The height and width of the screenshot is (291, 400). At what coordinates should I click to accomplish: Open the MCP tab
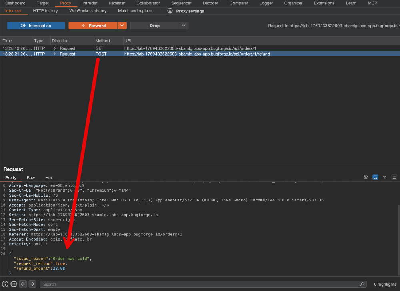click(x=372, y=3)
